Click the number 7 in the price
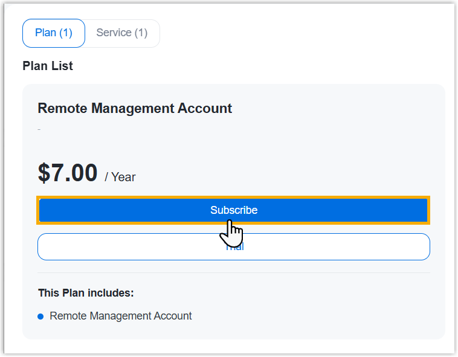 [59, 173]
